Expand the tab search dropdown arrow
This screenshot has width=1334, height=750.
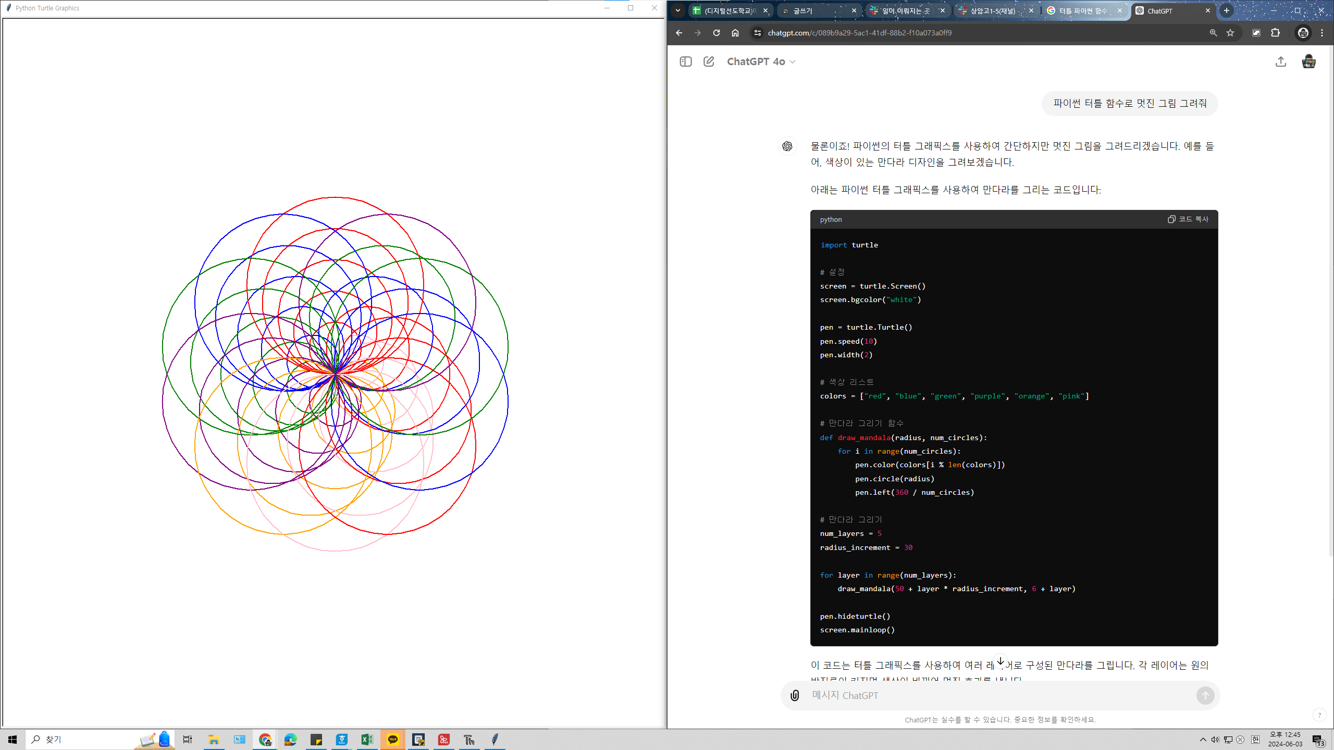click(x=678, y=10)
